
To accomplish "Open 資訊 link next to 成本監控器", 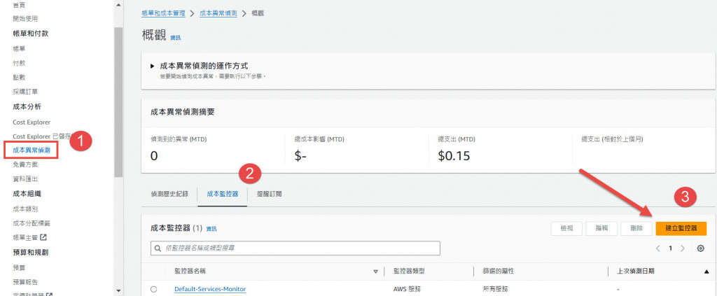I will tap(211, 228).
